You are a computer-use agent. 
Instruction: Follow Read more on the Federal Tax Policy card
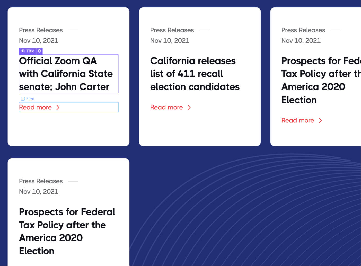[298, 120]
